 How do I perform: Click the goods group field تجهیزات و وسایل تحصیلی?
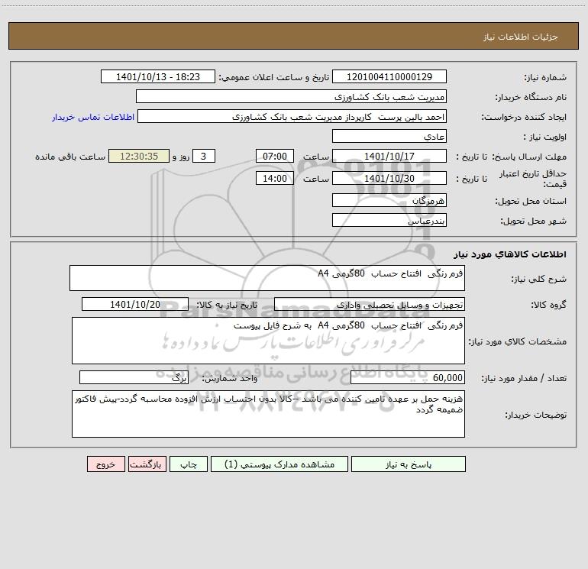370,304
